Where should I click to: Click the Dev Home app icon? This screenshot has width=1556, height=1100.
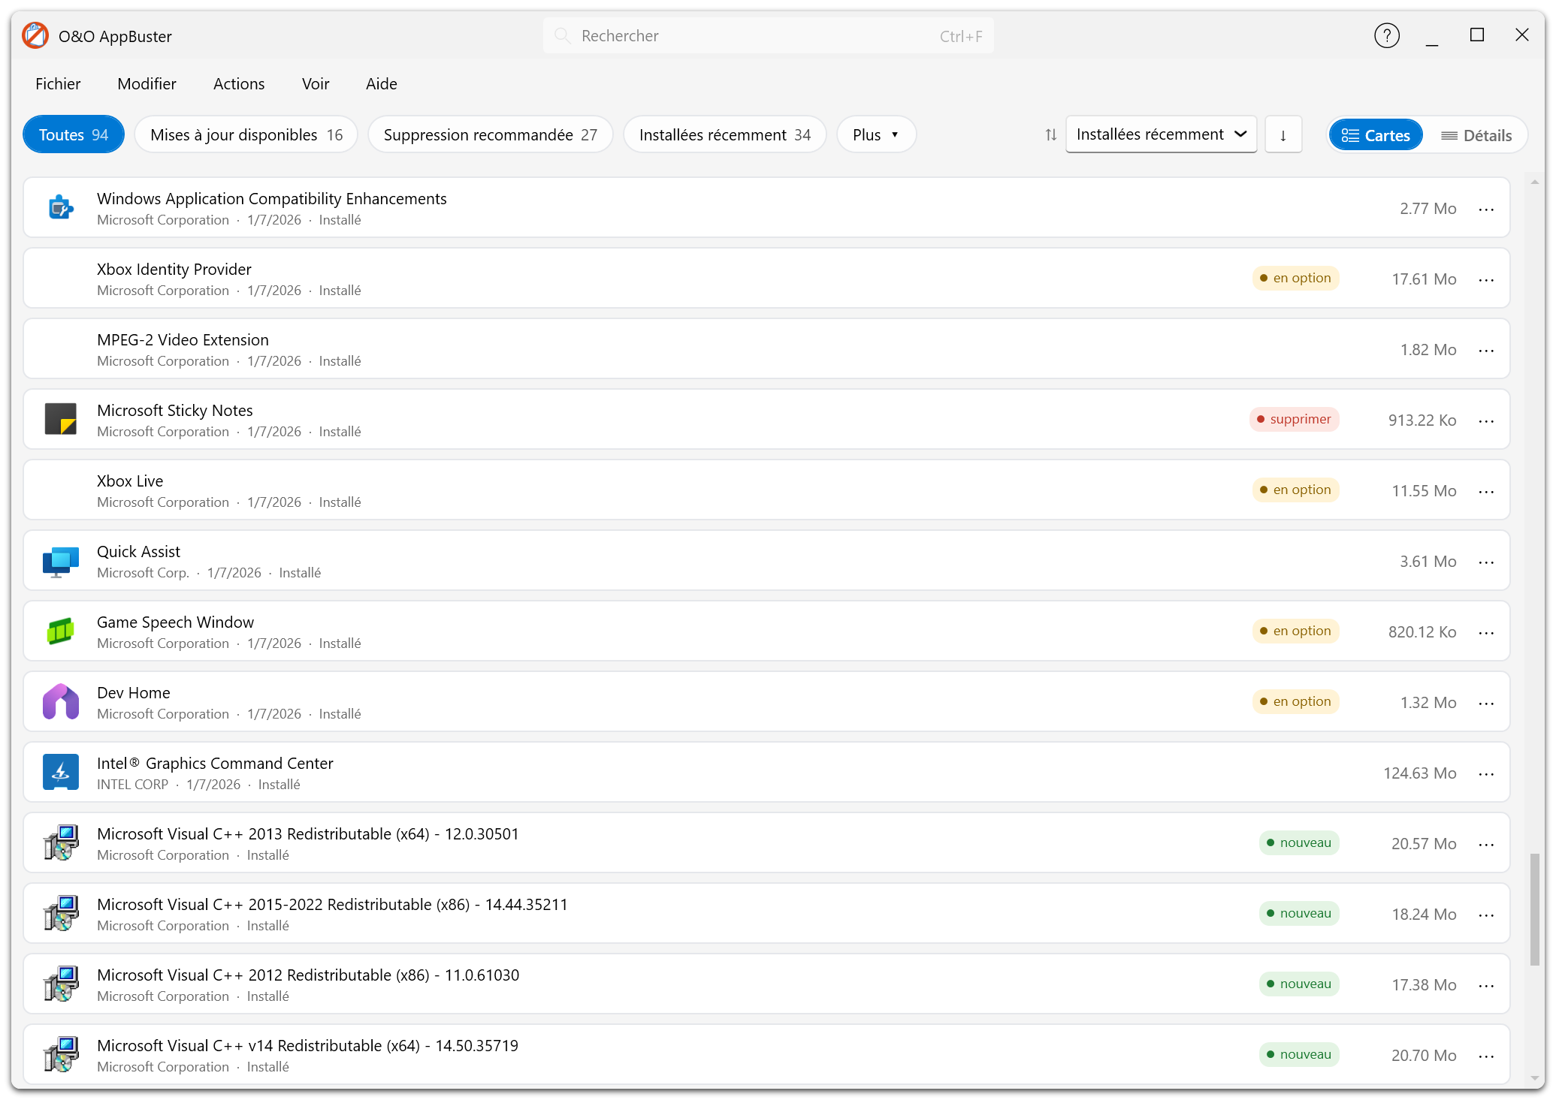pyautogui.click(x=61, y=702)
